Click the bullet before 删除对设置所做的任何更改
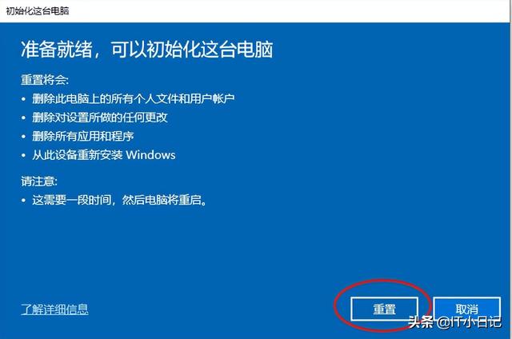The image size is (512, 339). pyautogui.click(x=23, y=118)
